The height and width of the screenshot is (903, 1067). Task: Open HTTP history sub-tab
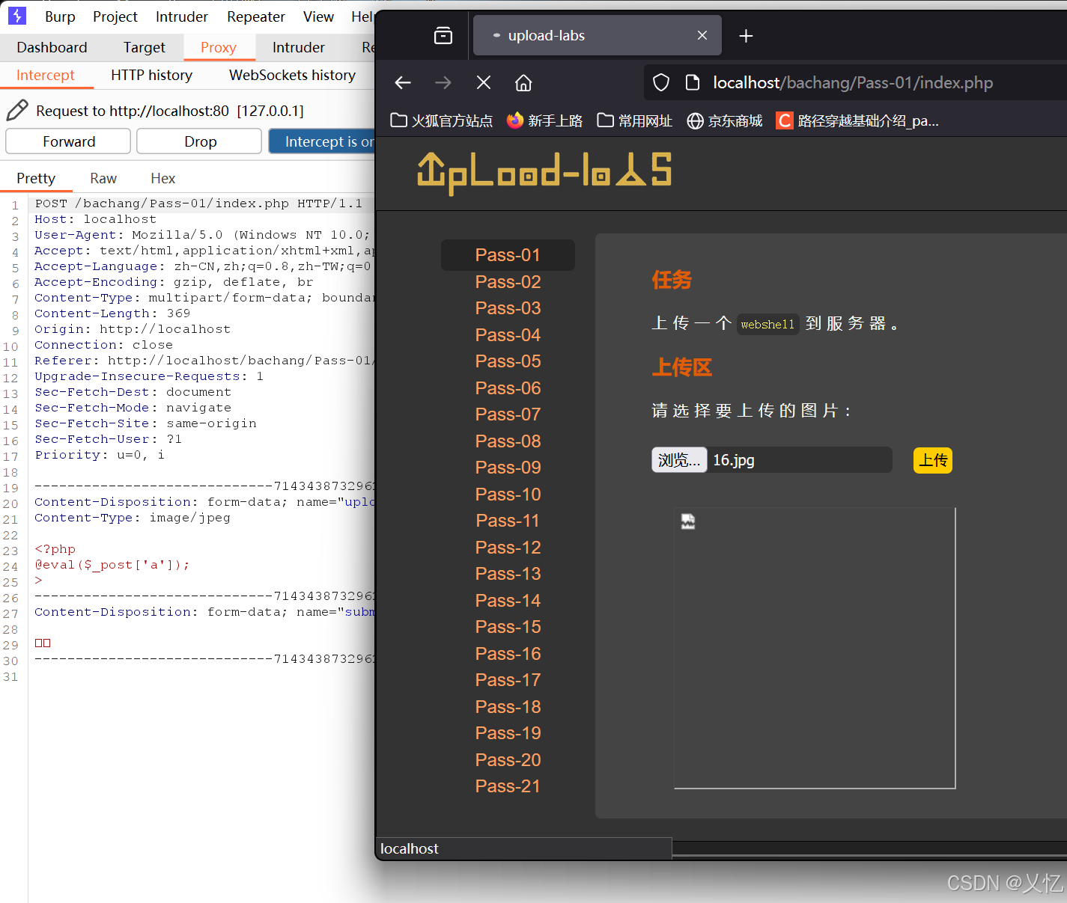(151, 75)
